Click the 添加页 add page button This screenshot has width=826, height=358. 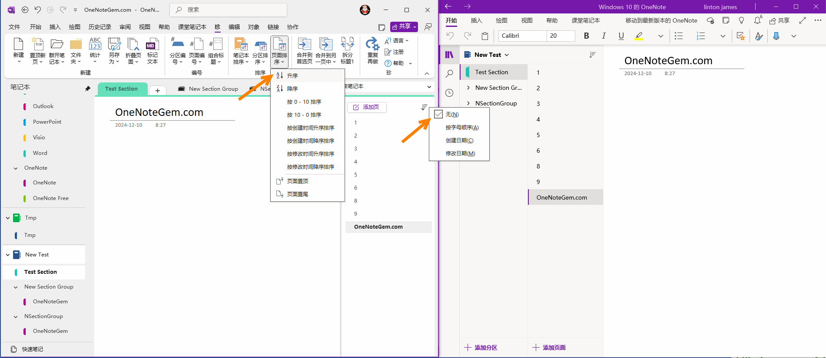pyautogui.click(x=367, y=107)
